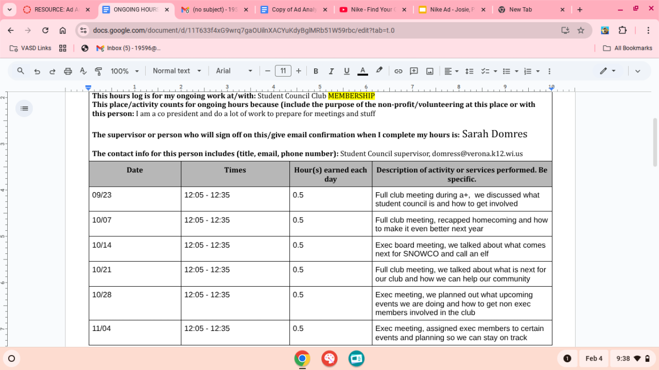Toggle bold formatting
Viewport: 659px width, 370px height.
(316, 71)
